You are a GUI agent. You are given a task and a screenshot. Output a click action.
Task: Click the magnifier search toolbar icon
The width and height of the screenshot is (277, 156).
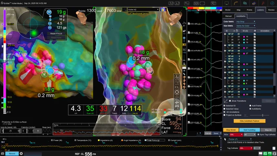click(171, 3)
